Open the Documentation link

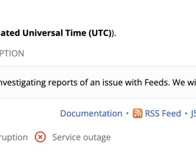[x=91, y=114]
